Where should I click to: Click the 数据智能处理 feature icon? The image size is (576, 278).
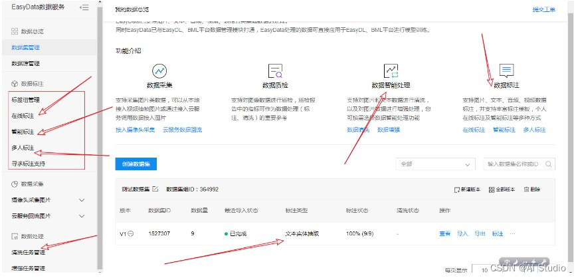tap(391, 70)
